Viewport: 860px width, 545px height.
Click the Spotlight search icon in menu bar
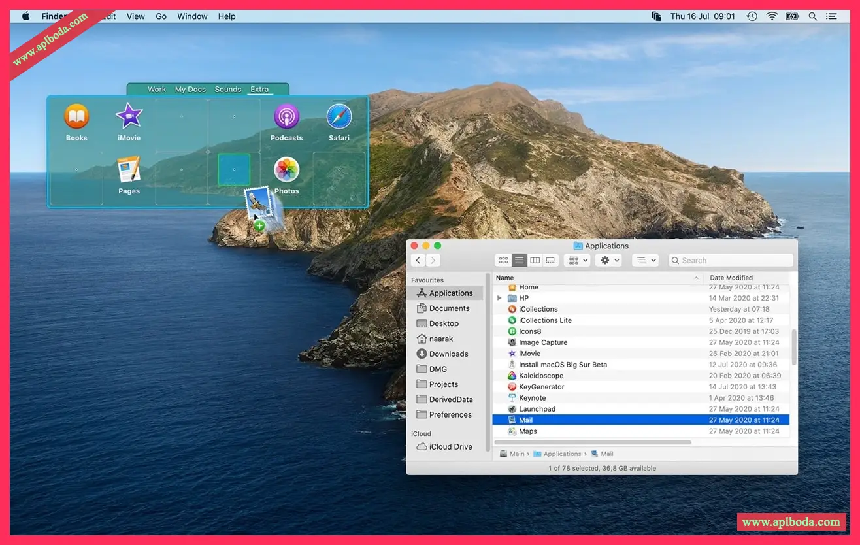[x=813, y=16]
